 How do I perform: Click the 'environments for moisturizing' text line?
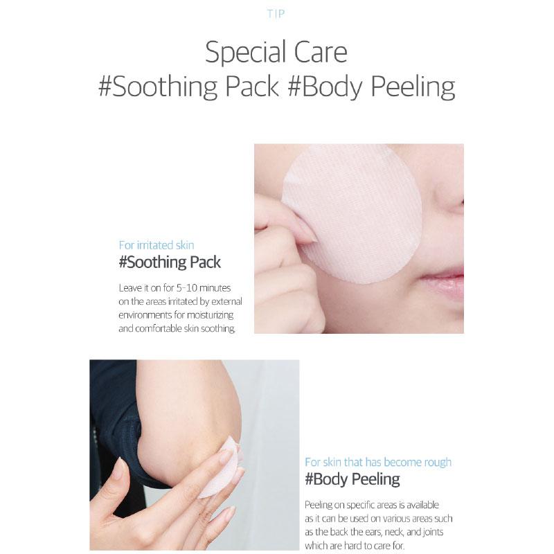click(x=176, y=315)
